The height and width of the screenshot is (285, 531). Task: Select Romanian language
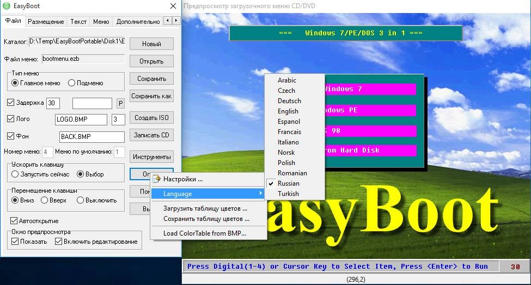tap(294, 173)
